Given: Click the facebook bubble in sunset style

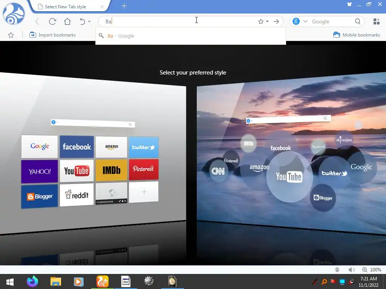Looking at the screenshot, I should point(280,148).
